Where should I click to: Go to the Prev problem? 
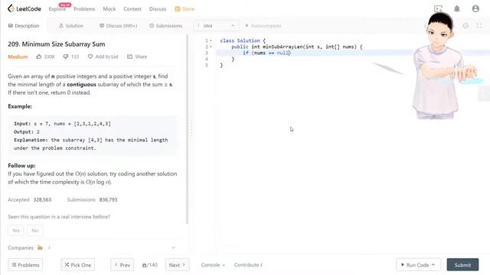pos(122,265)
